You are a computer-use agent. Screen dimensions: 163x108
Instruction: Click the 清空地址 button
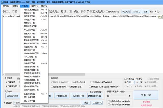(x=126, y=12)
